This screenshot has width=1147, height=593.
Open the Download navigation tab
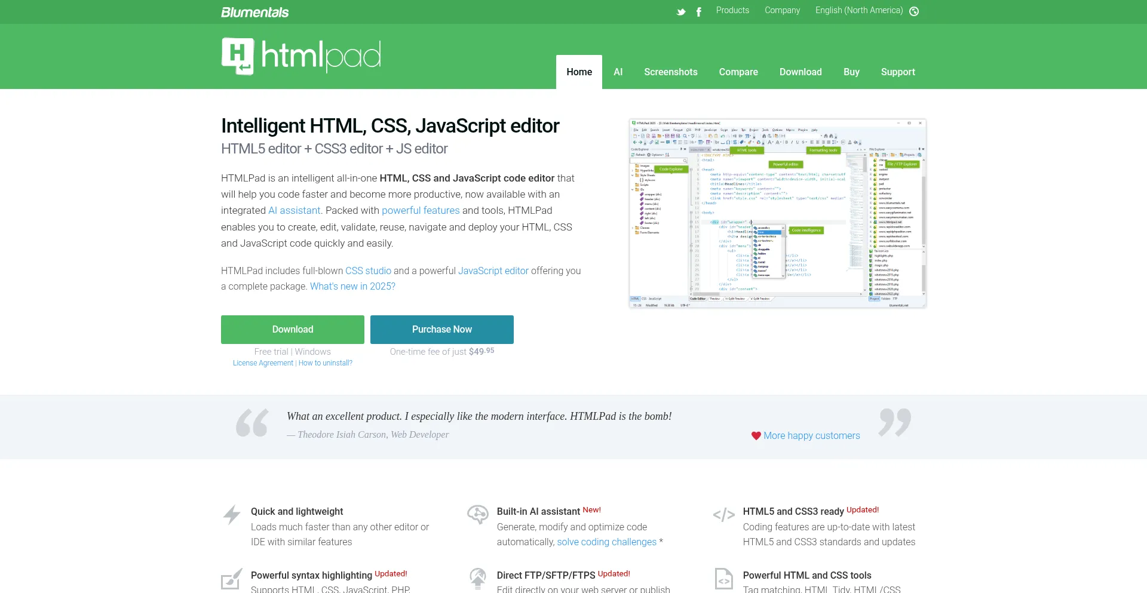click(x=801, y=72)
